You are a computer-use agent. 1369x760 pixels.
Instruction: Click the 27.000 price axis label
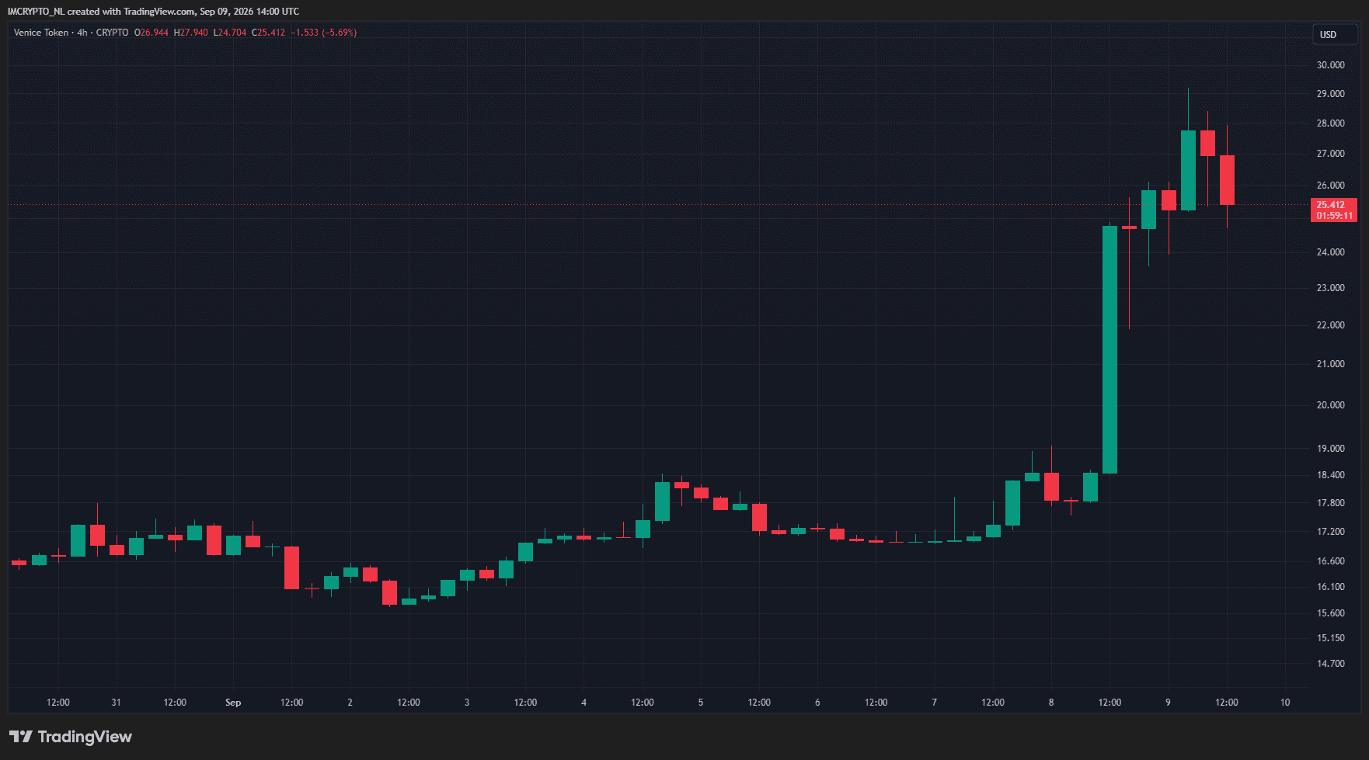coord(1331,154)
